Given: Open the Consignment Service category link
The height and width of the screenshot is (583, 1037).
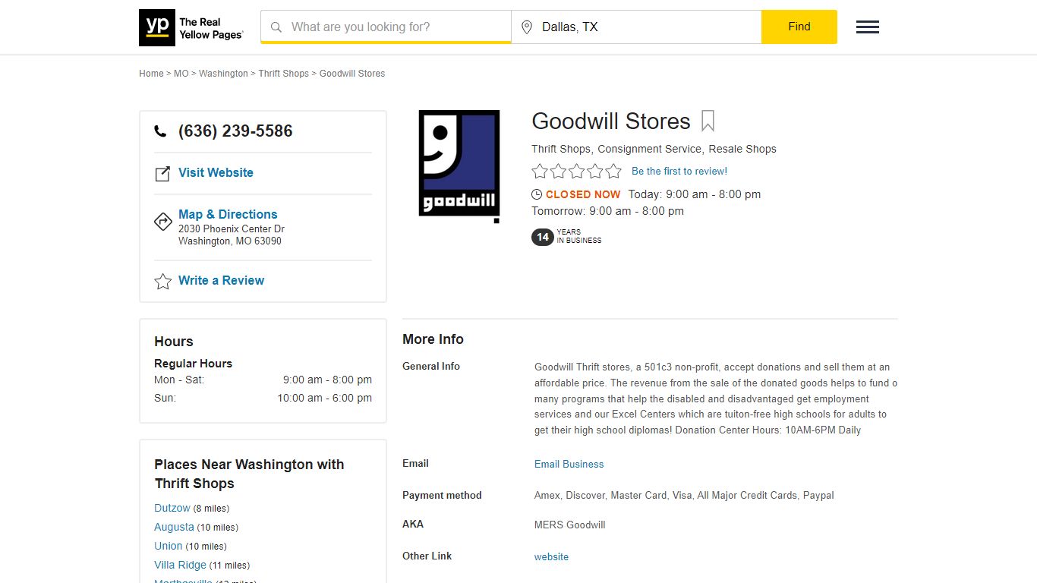Looking at the screenshot, I should pos(650,149).
